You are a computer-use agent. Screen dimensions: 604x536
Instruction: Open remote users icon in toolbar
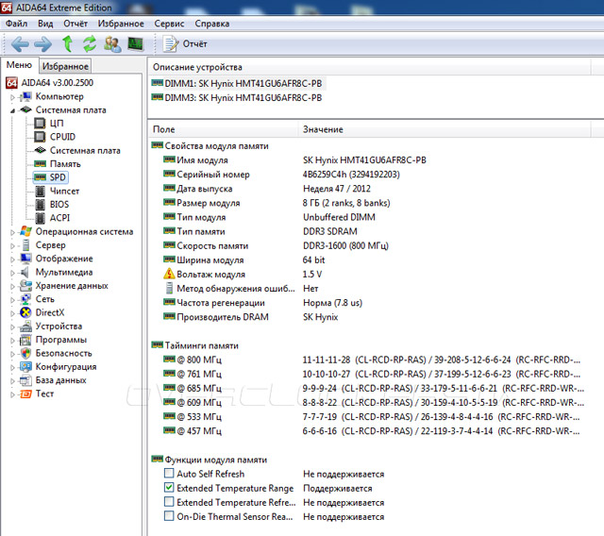(x=112, y=44)
